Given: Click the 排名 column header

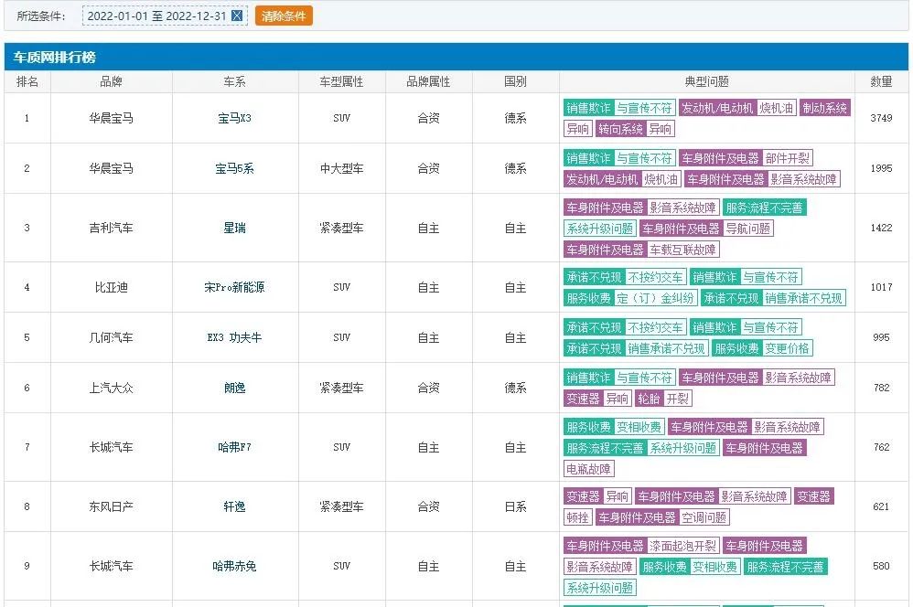Looking at the screenshot, I should click(27, 81).
